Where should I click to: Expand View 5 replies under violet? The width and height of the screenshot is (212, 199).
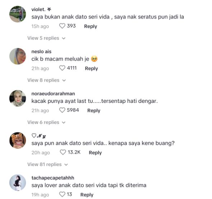(x=46, y=38)
